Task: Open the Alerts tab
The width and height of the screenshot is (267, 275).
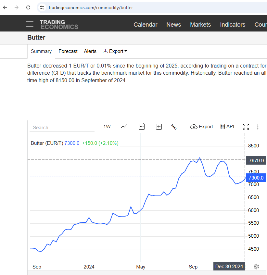Action: 90,51
